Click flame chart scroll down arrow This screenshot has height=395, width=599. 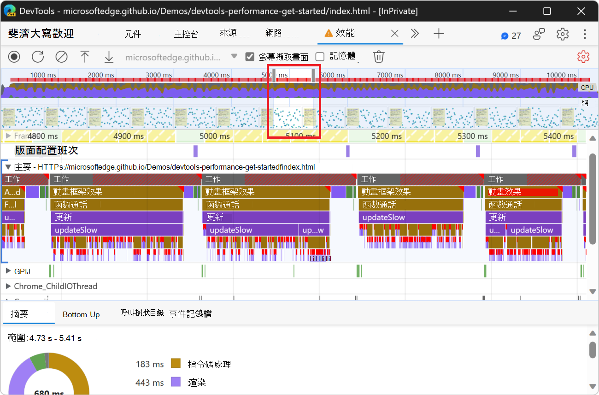pyautogui.click(x=593, y=291)
